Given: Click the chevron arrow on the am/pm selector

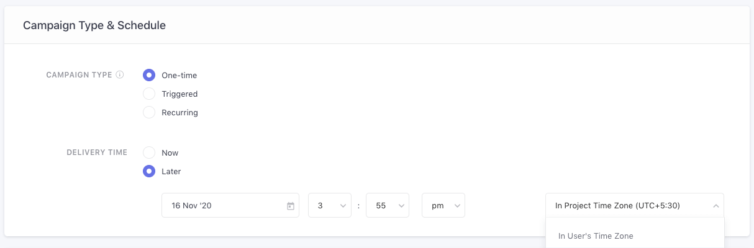Looking at the screenshot, I should click(457, 206).
